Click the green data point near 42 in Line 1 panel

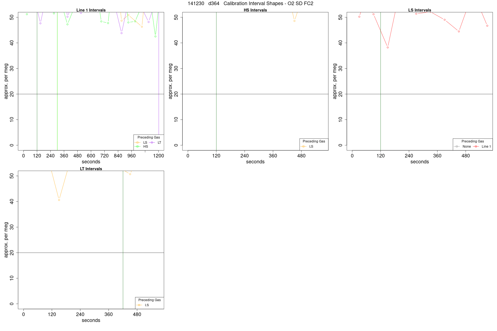[155, 36]
